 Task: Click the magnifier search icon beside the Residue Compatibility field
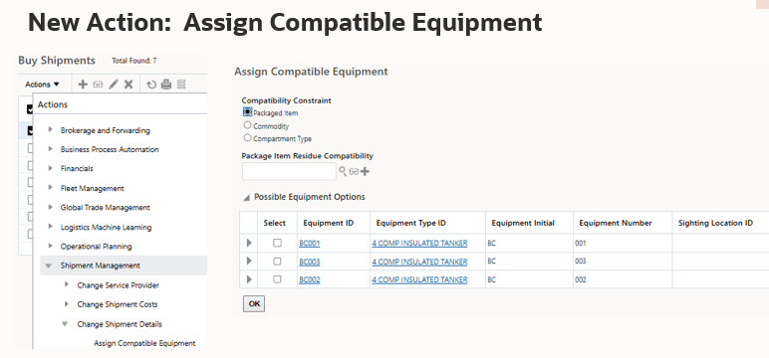(x=343, y=171)
